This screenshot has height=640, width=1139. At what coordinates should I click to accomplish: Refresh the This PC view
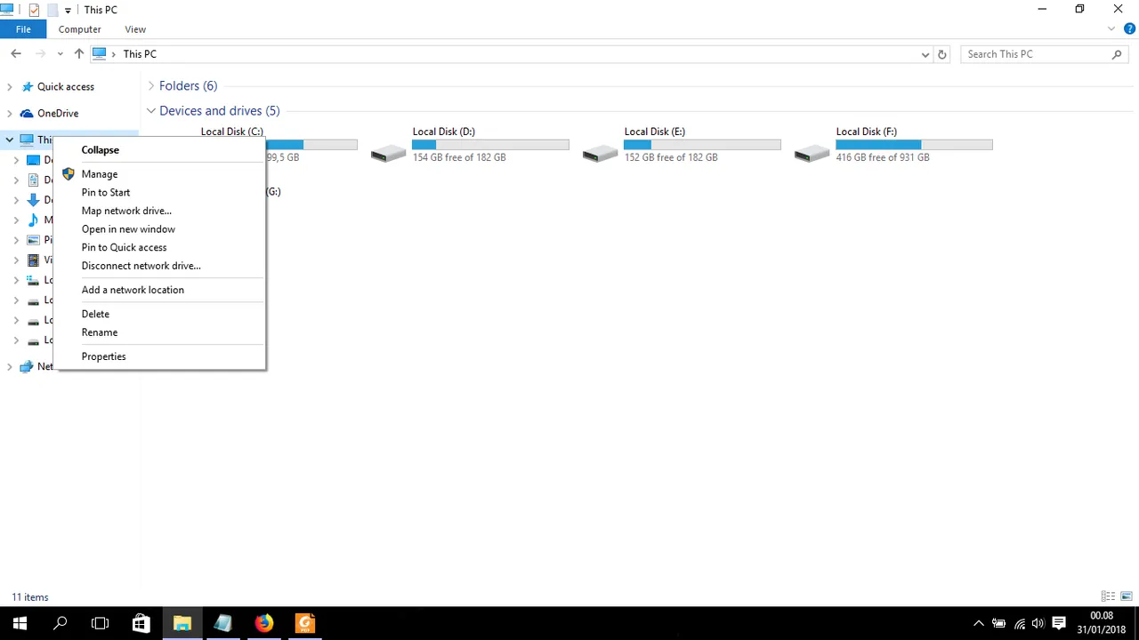[x=941, y=54]
